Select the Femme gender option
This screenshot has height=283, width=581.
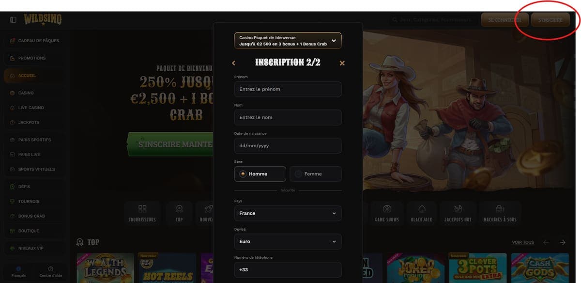pos(315,173)
